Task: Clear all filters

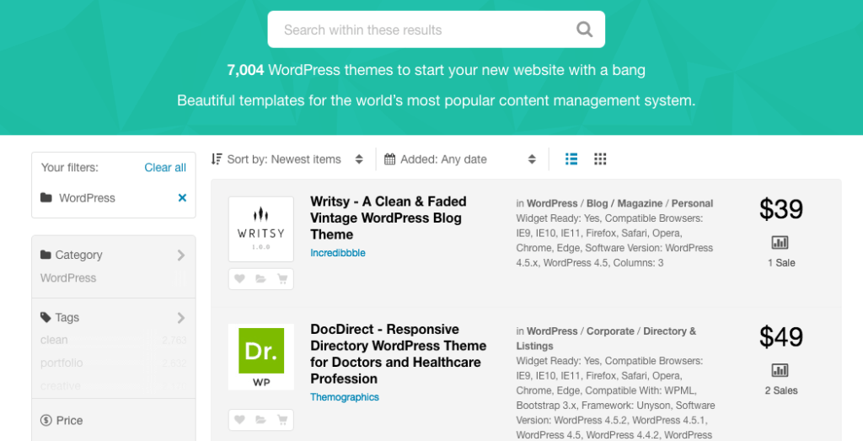Action: [165, 167]
